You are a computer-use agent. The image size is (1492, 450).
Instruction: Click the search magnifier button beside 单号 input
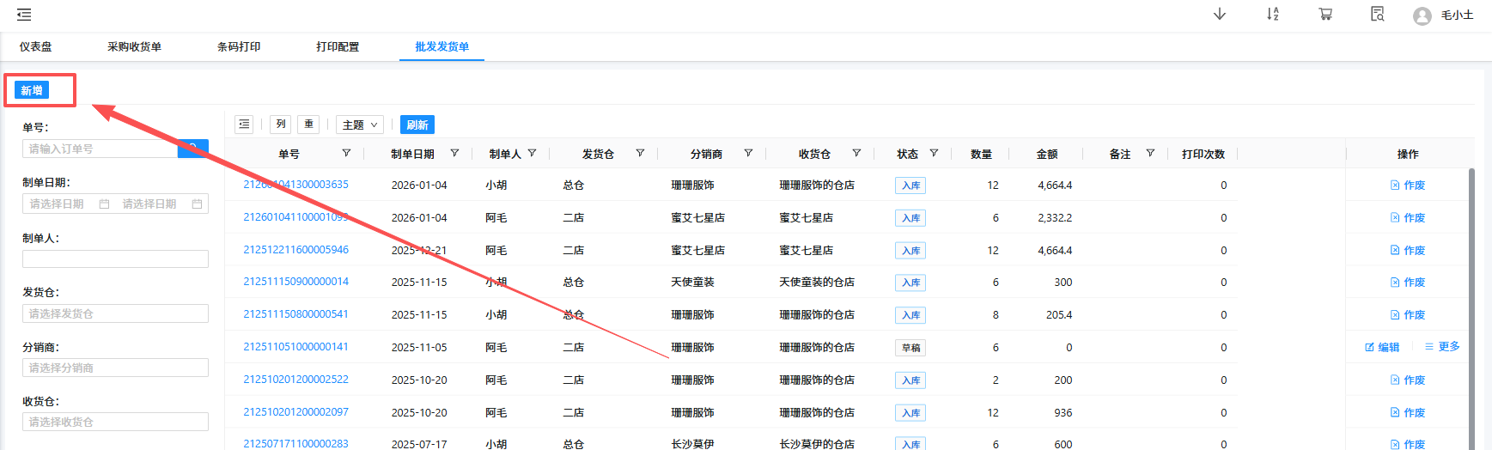pos(193,149)
